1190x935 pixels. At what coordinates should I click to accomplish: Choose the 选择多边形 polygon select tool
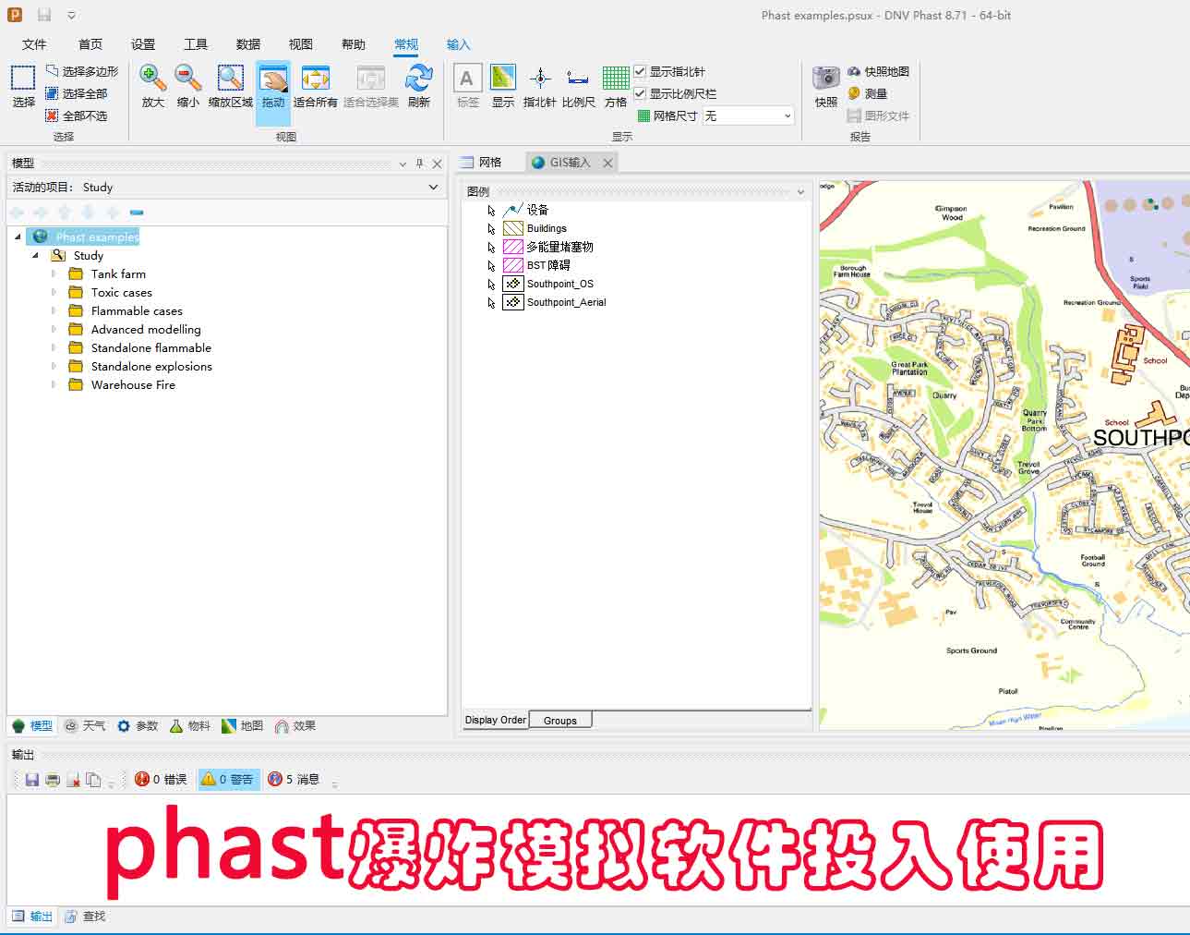coord(82,71)
